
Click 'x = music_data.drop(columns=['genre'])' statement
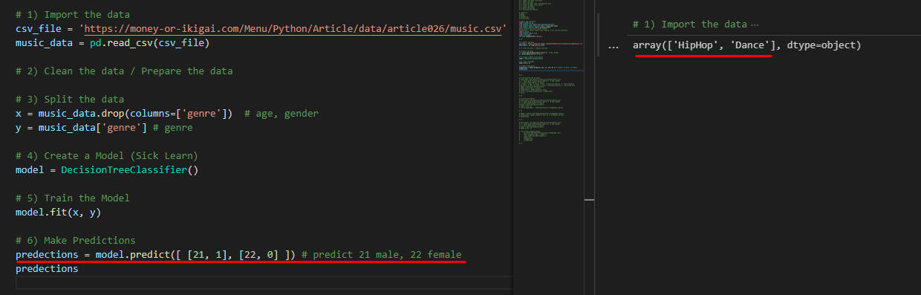(x=124, y=114)
